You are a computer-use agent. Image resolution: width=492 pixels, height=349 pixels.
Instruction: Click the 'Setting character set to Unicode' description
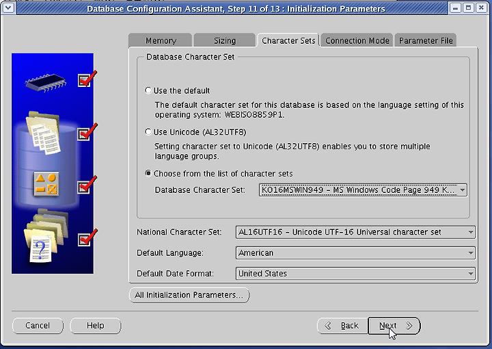(x=292, y=151)
